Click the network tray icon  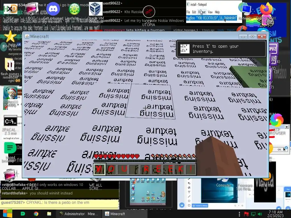[x=253, y=214]
